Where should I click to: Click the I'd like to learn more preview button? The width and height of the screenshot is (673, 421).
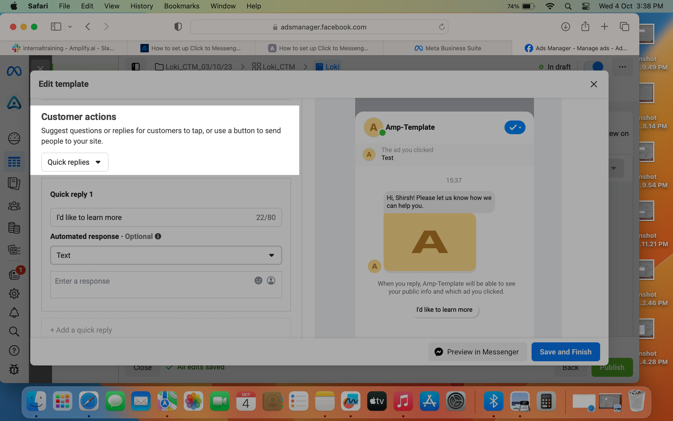tap(444, 310)
